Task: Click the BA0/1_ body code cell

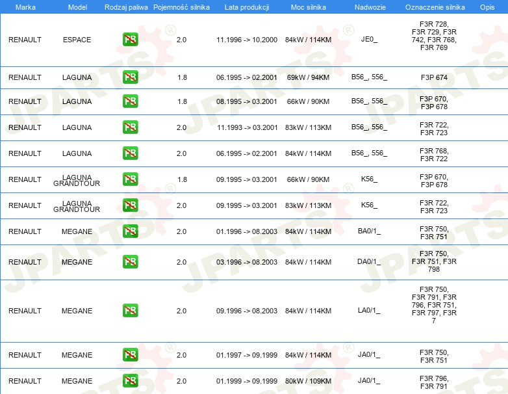Action: 370,231
